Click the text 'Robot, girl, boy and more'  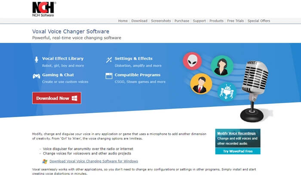point(63,66)
